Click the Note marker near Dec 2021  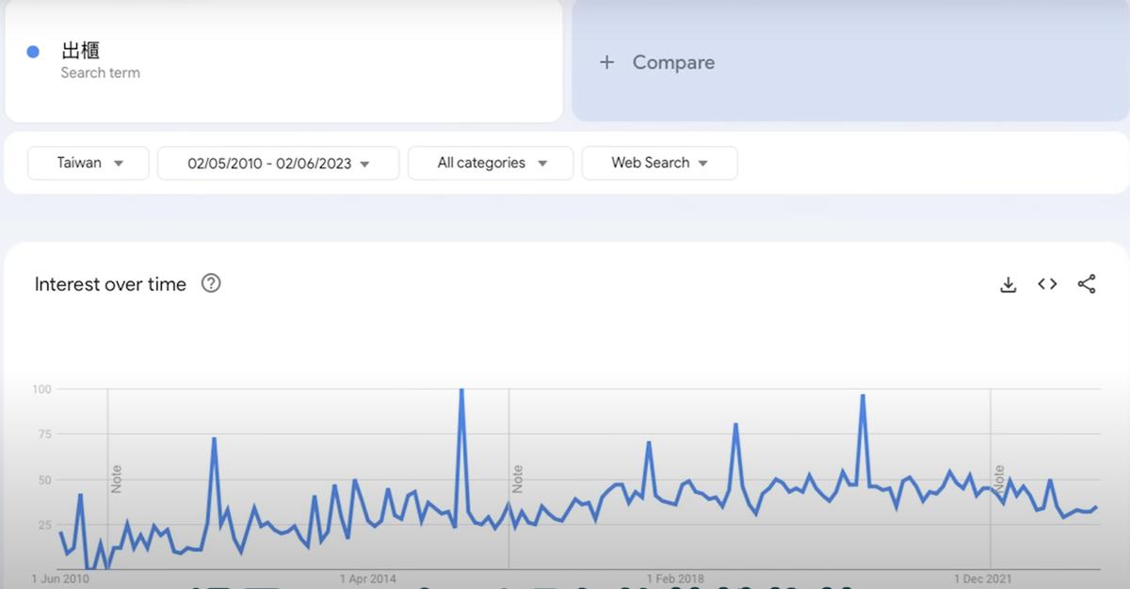tap(999, 479)
